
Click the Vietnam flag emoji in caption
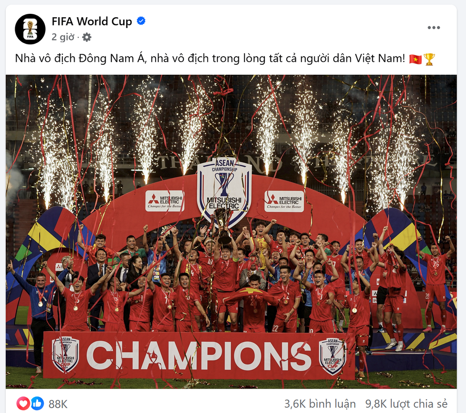pyautogui.click(x=415, y=59)
